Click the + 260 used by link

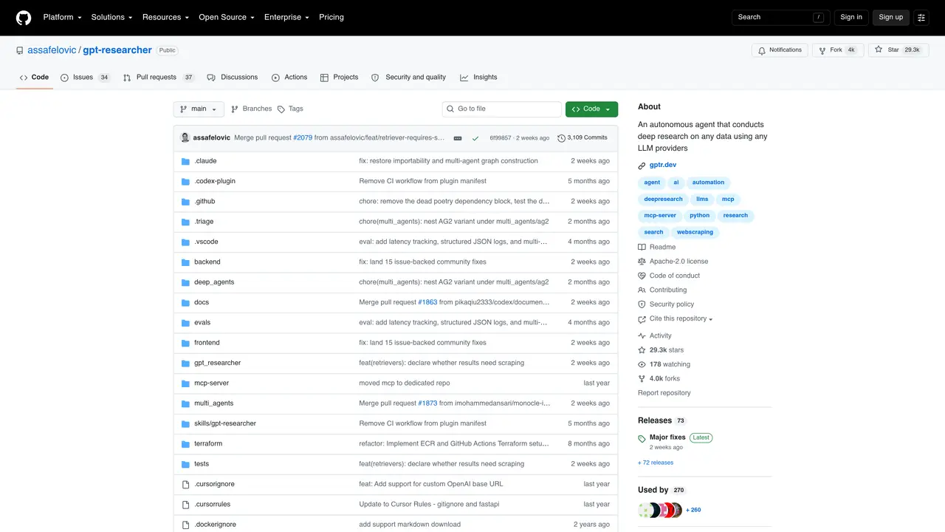(x=693, y=510)
